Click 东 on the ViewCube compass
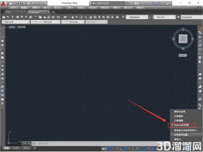The image size is (203, 152). 193,39
